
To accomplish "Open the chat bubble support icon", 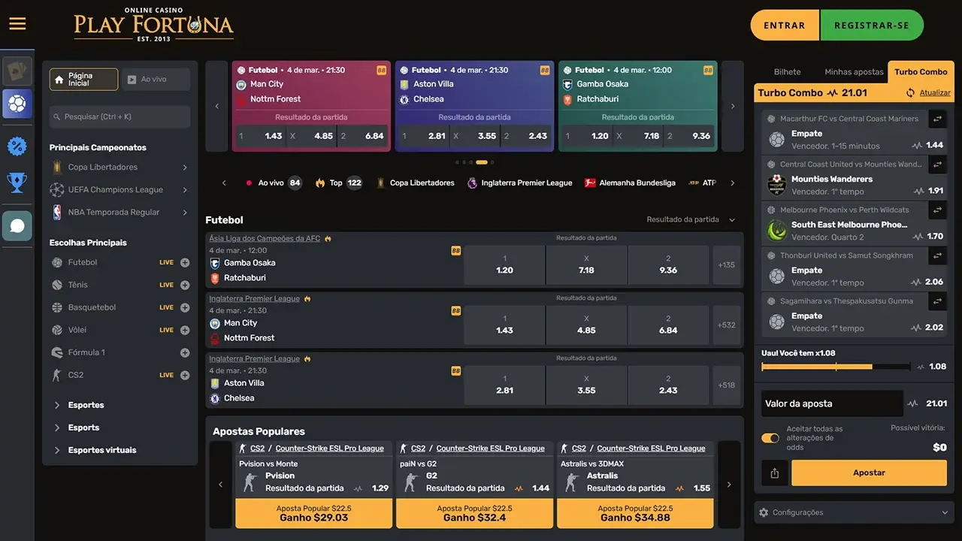I will pos(17,225).
